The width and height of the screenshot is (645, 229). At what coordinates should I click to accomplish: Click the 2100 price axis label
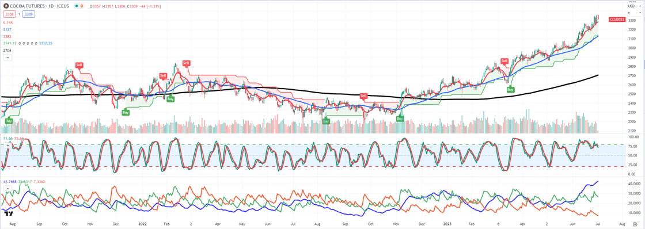pos(632,131)
